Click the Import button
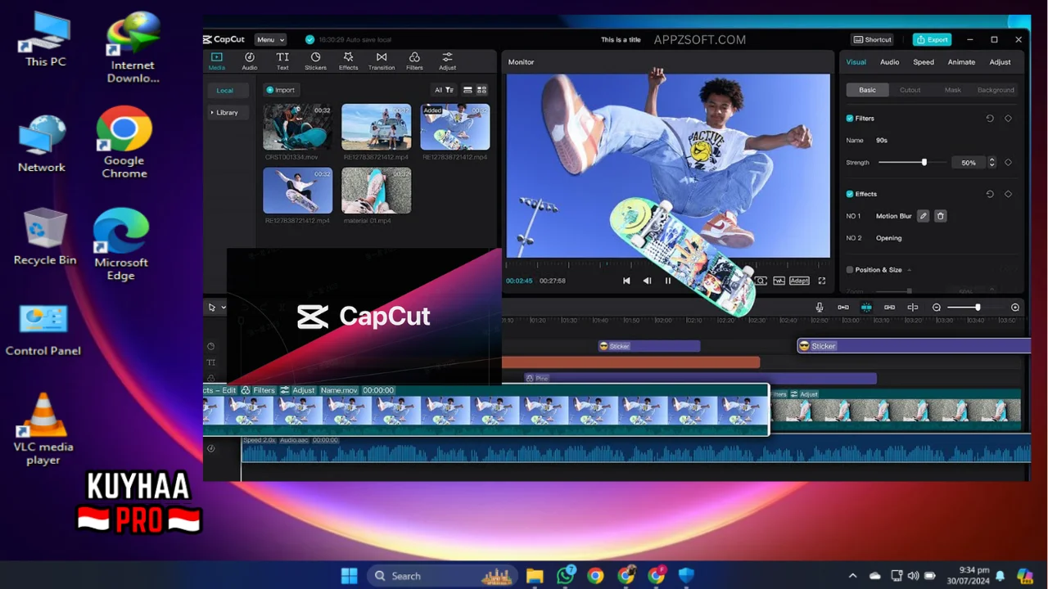1048x589 pixels. 281,90
